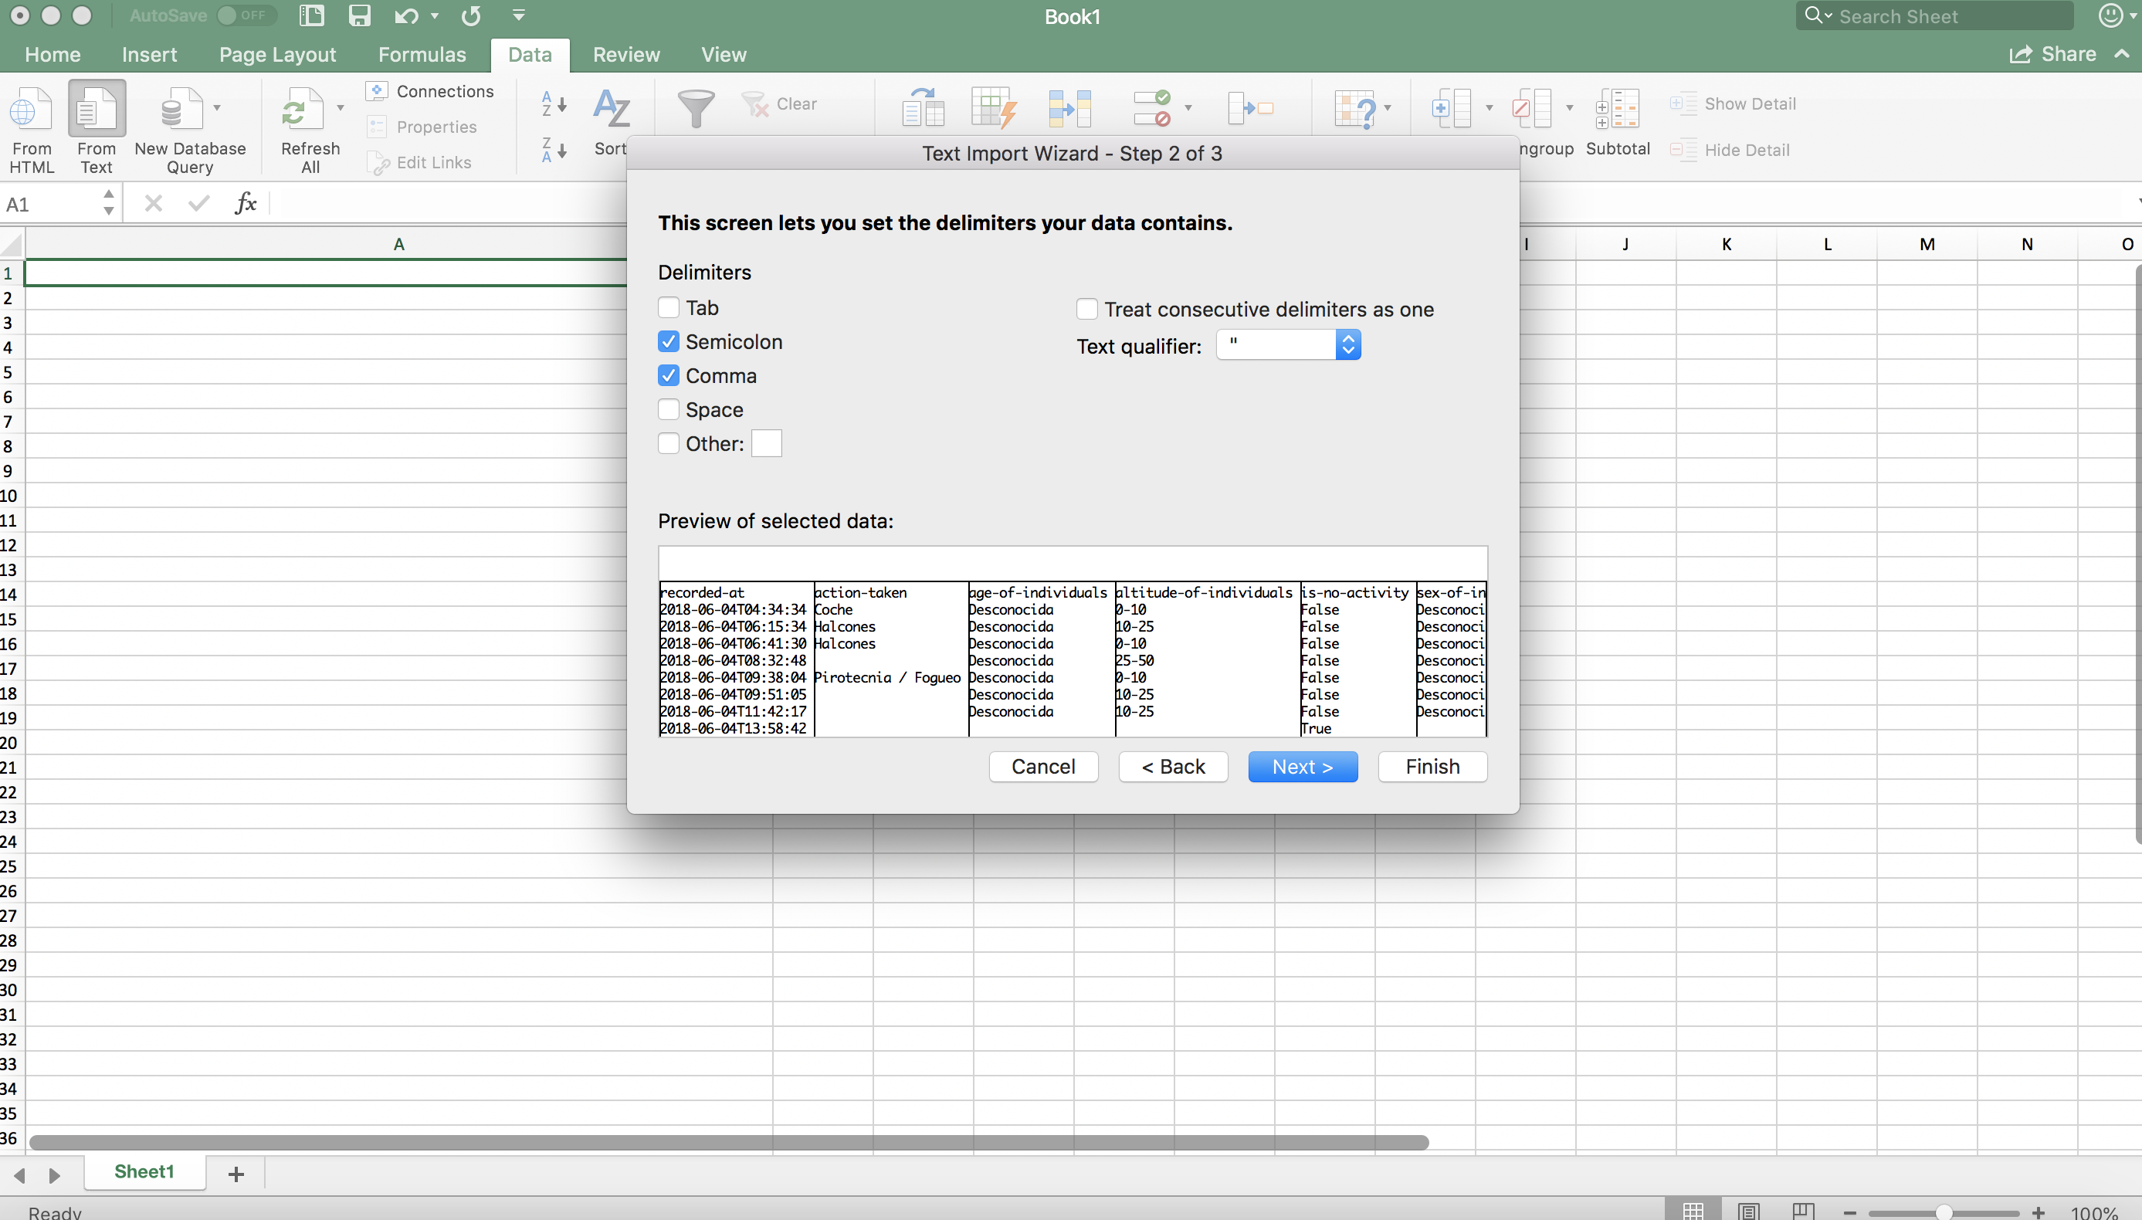The image size is (2142, 1220).
Task: Open the Connections option
Action: tap(431, 91)
